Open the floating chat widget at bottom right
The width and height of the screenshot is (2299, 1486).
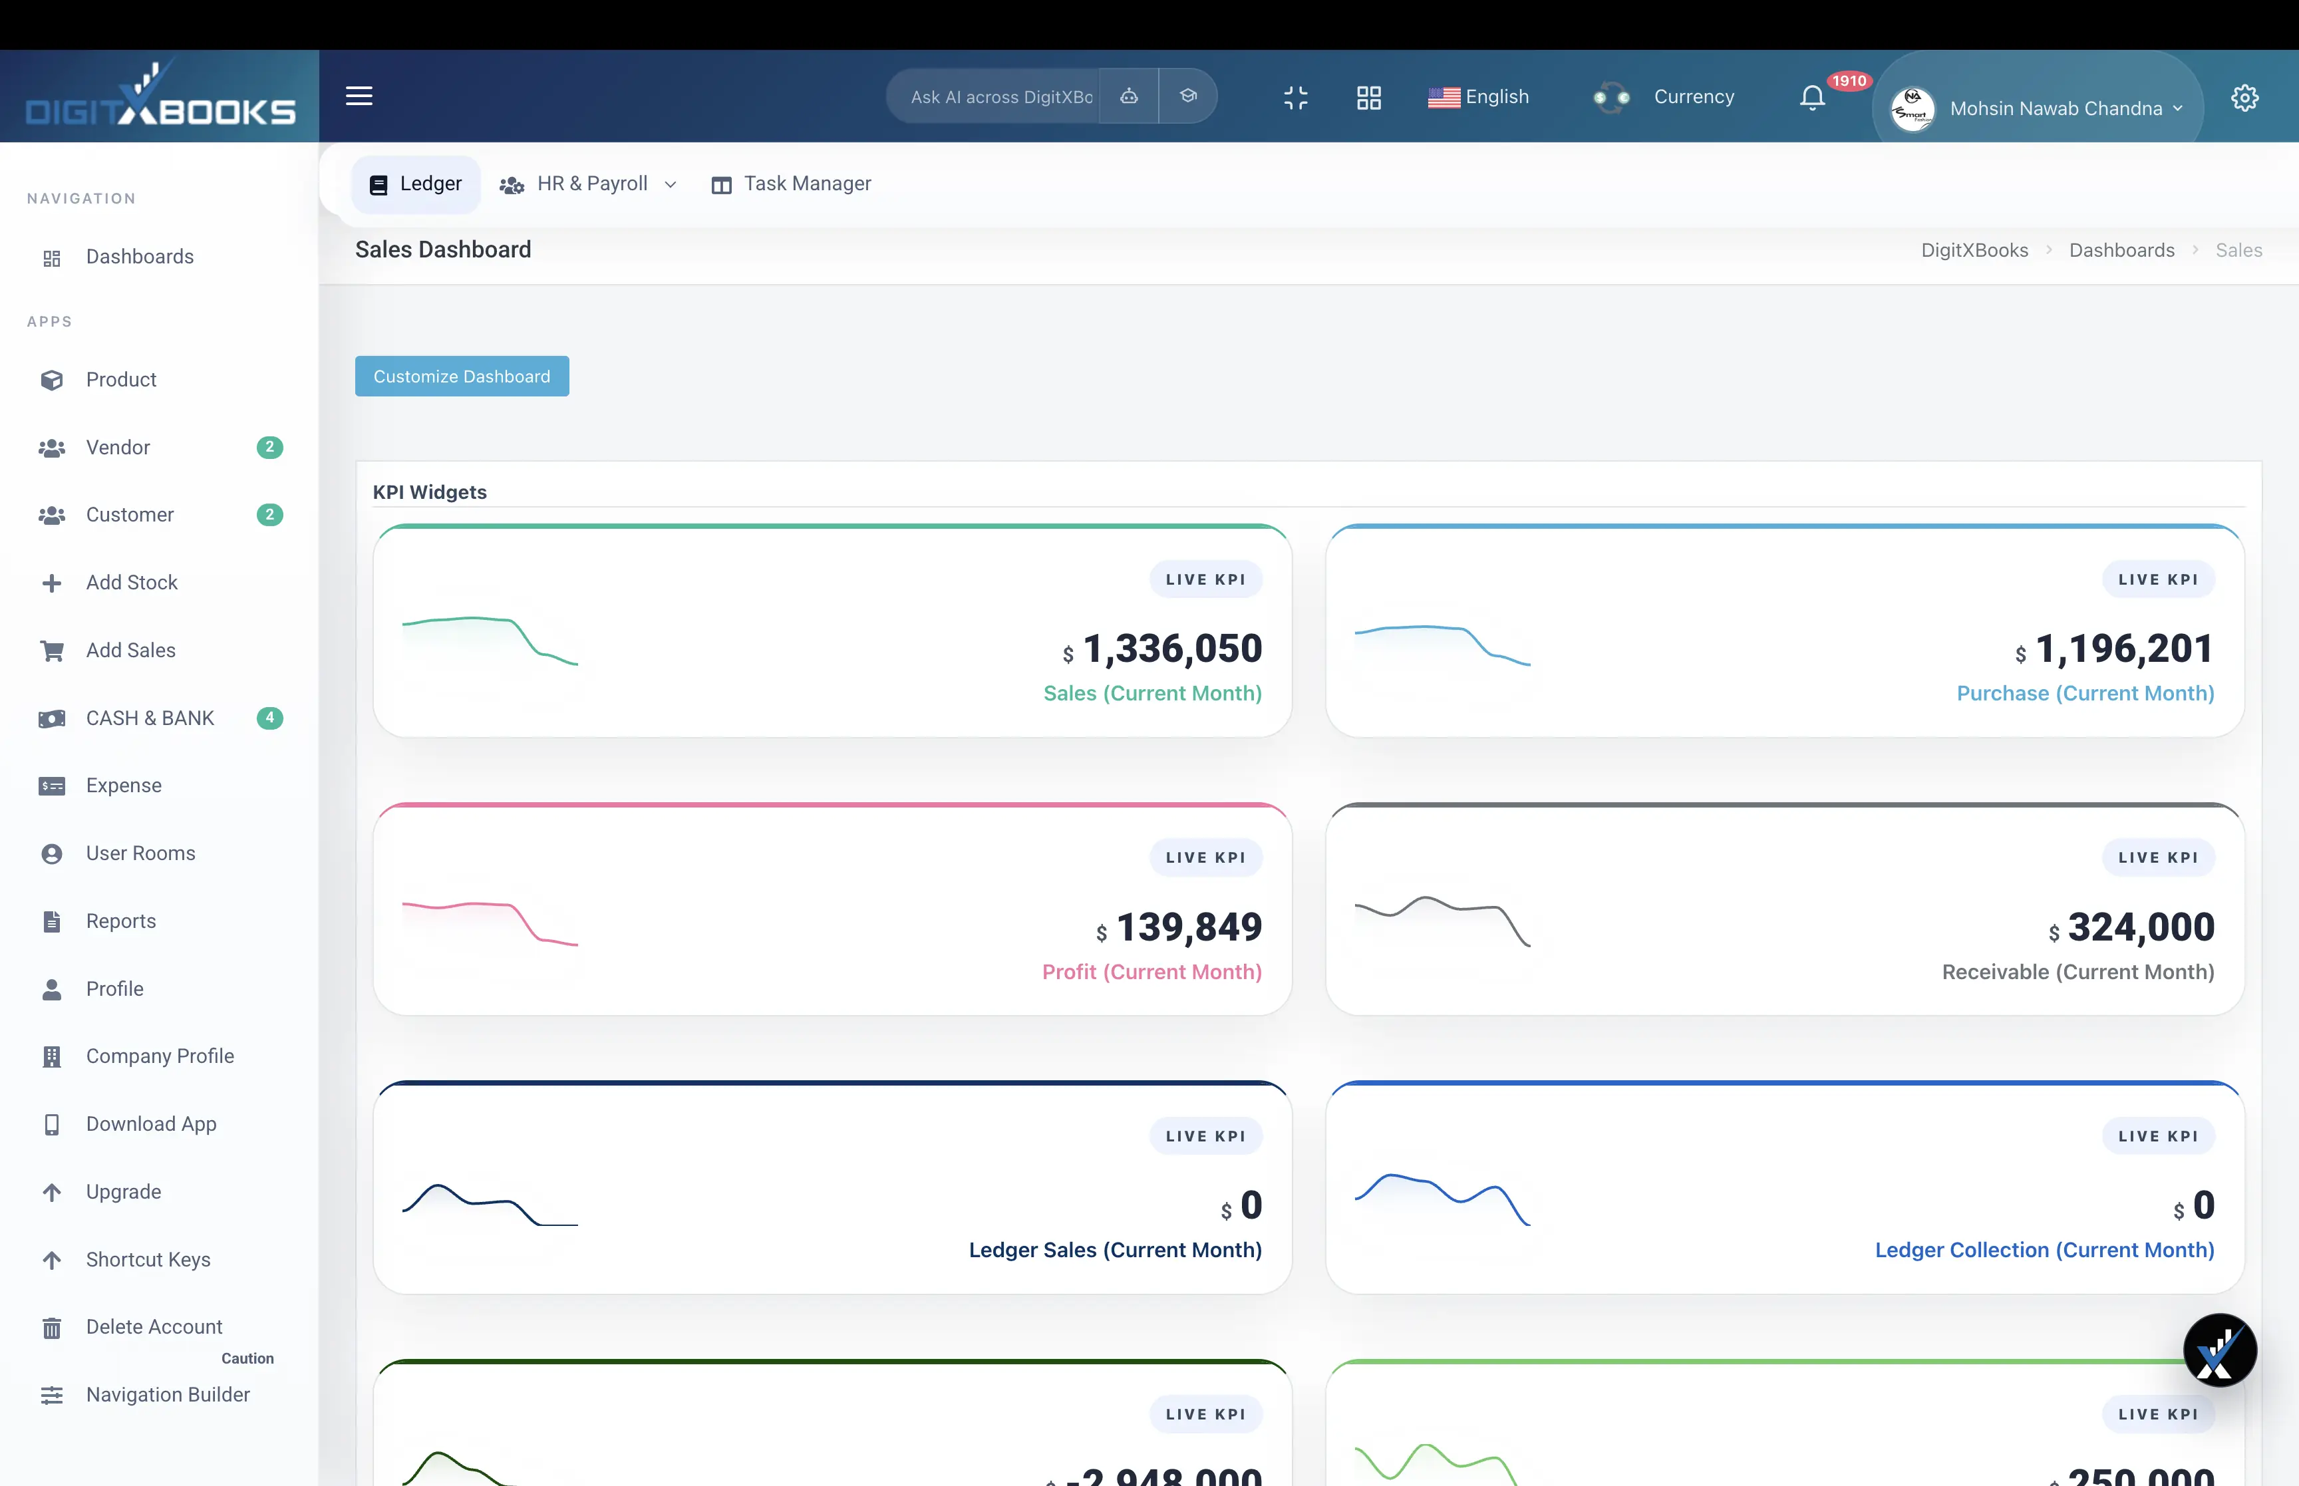tap(2220, 1350)
